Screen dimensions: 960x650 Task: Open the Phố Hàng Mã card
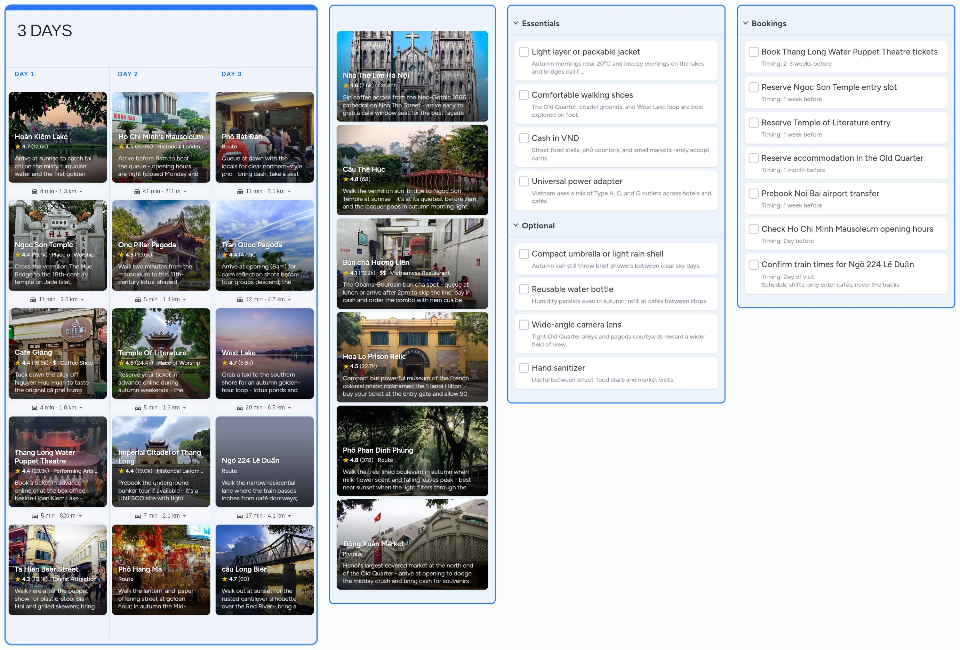[x=161, y=570]
